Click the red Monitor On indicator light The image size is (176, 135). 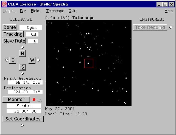click(x=34, y=100)
